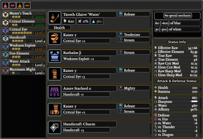203x139 pixels.
Task: Click the Kaiser γ gloves icon
Action: [x=55, y=74]
